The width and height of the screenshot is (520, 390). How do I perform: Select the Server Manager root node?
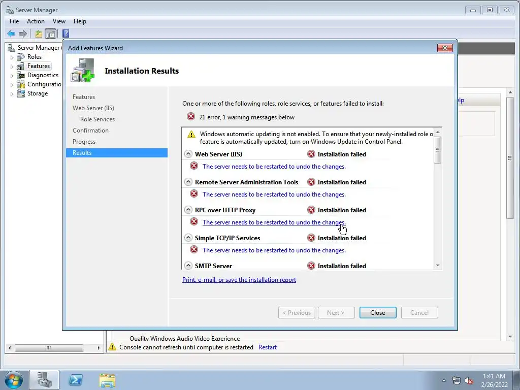tap(39, 47)
